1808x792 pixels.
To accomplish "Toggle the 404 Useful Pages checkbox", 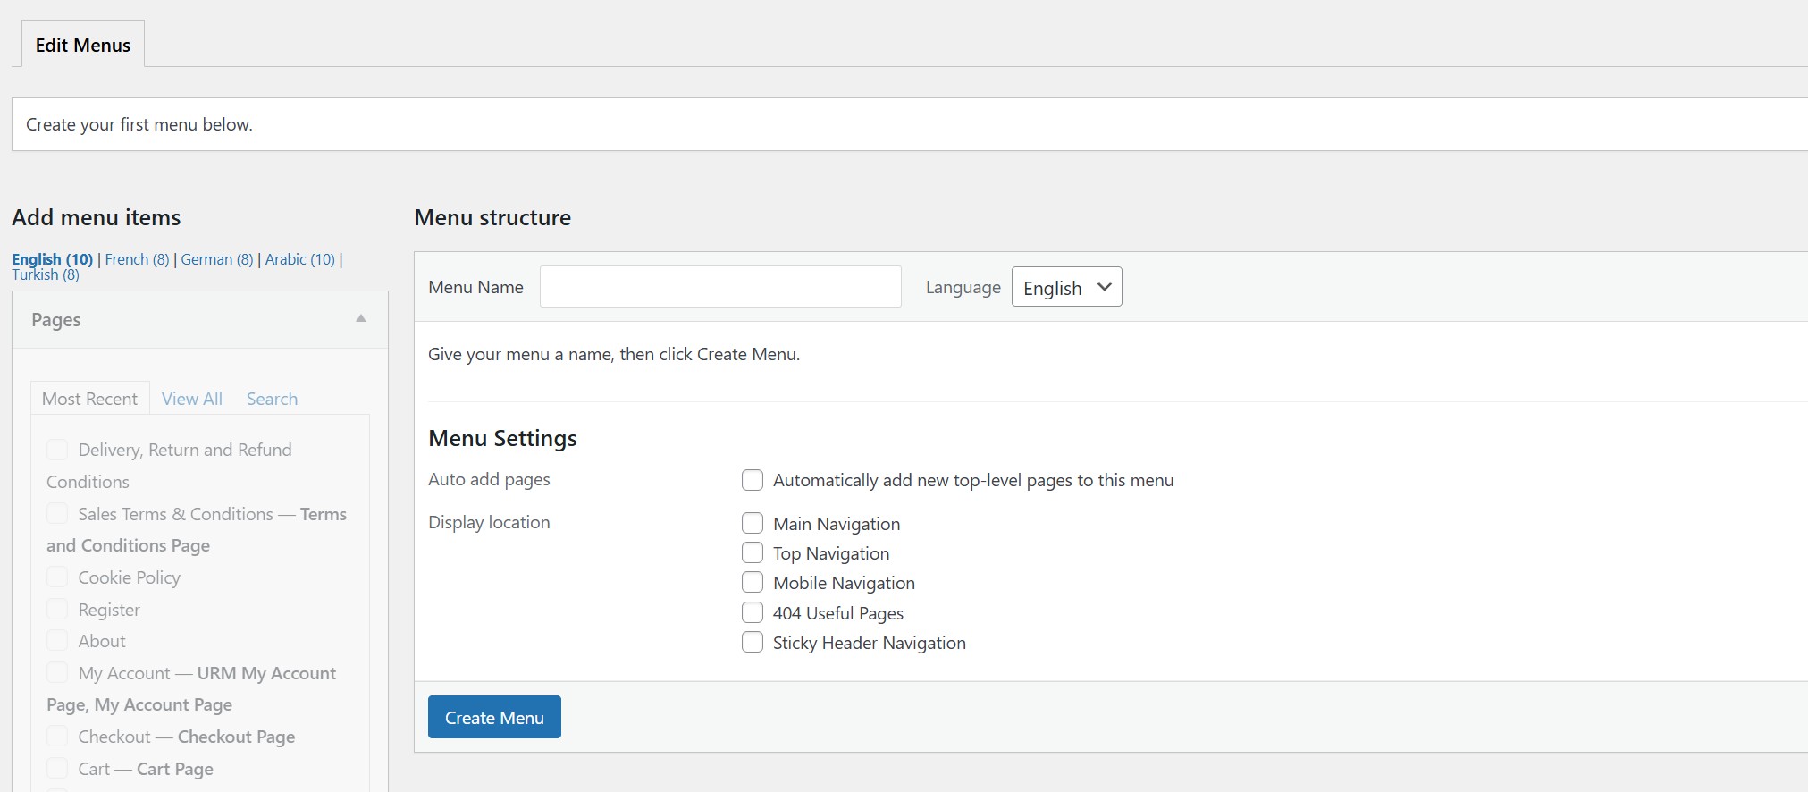I will [x=753, y=612].
